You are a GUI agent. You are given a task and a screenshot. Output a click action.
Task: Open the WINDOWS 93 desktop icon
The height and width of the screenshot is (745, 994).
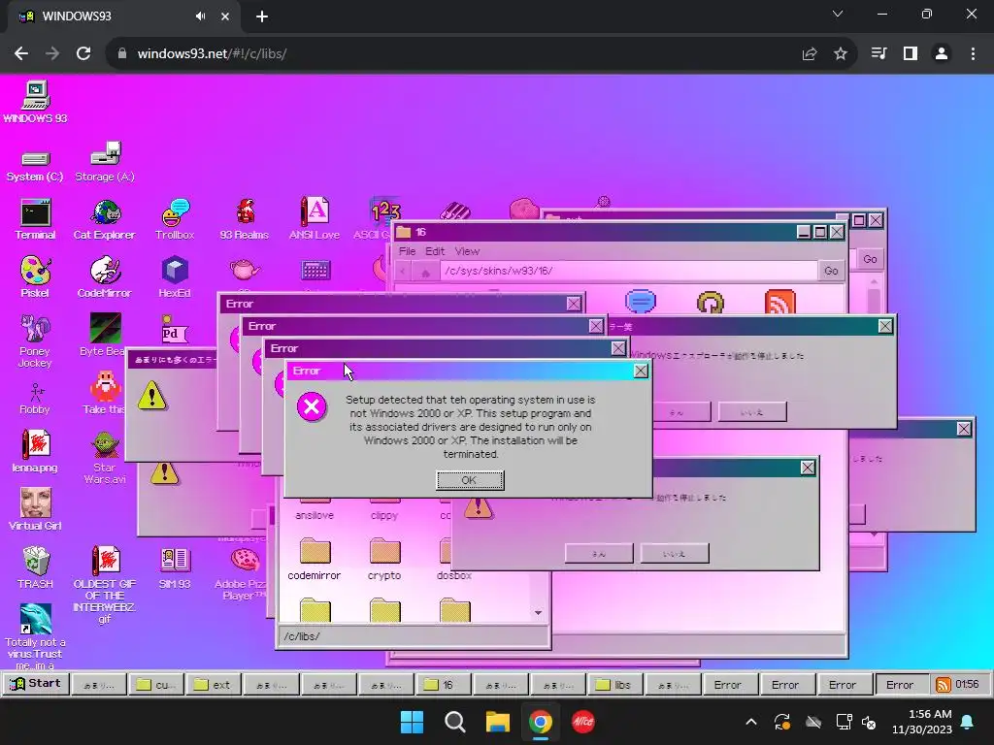tap(35, 101)
